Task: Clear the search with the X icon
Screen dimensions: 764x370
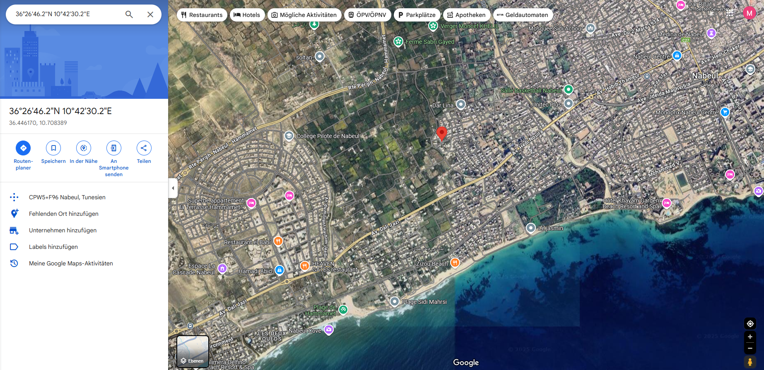Action: (150, 14)
